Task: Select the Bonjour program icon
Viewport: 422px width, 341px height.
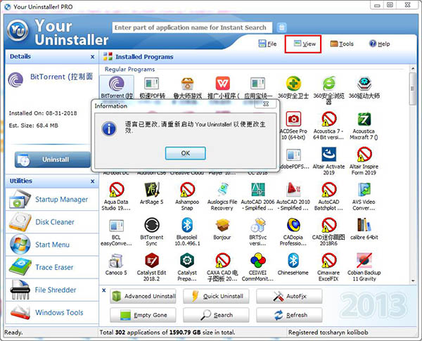Action: point(222,225)
